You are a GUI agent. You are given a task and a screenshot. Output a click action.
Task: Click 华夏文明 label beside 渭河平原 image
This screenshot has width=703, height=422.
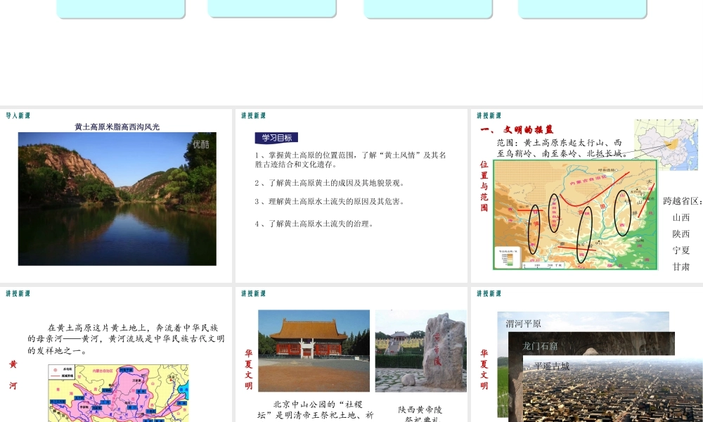click(x=484, y=369)
